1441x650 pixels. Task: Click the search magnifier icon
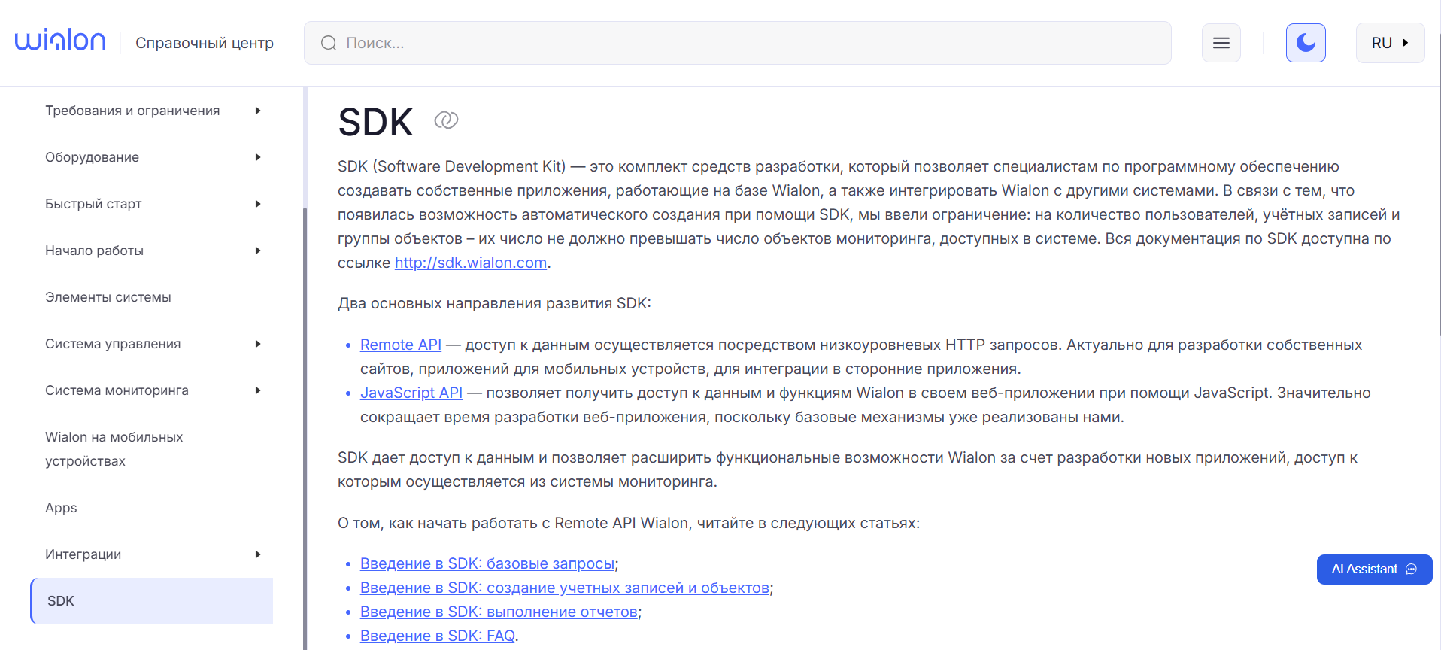pyautogui.click(x=329, y=43)
